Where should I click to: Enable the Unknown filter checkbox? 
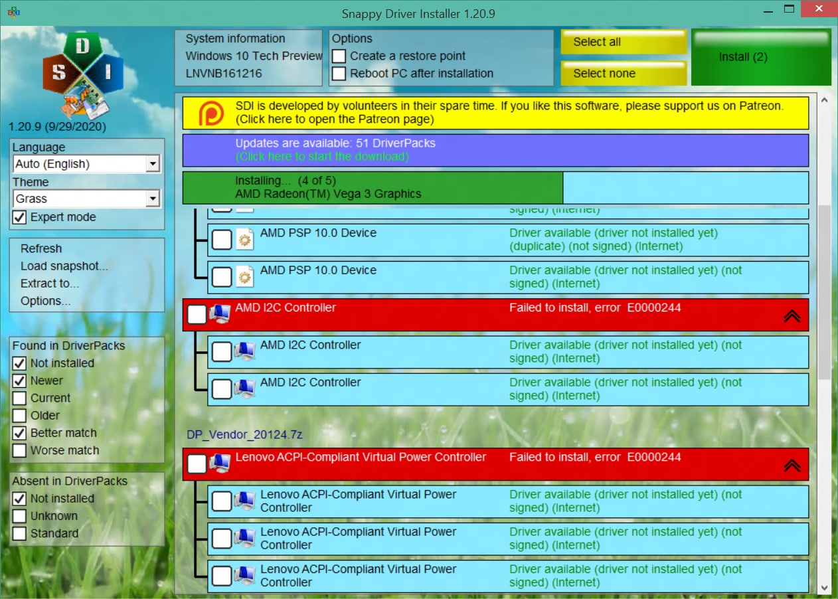[x=20, y=516]
